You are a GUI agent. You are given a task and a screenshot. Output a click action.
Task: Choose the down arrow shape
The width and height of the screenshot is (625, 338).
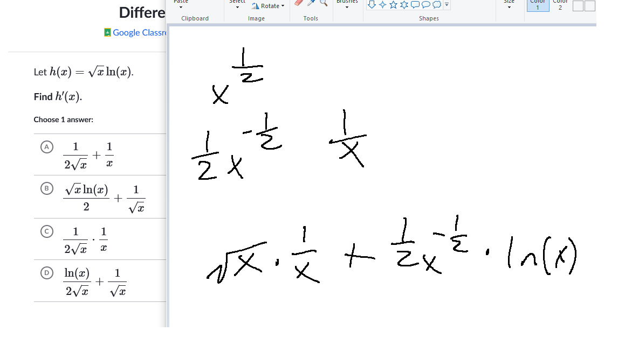click(x=372, y=5)
